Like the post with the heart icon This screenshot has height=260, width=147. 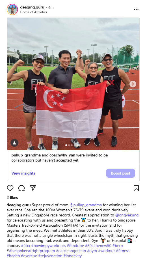pyautogui.click(x=10, y=188)
